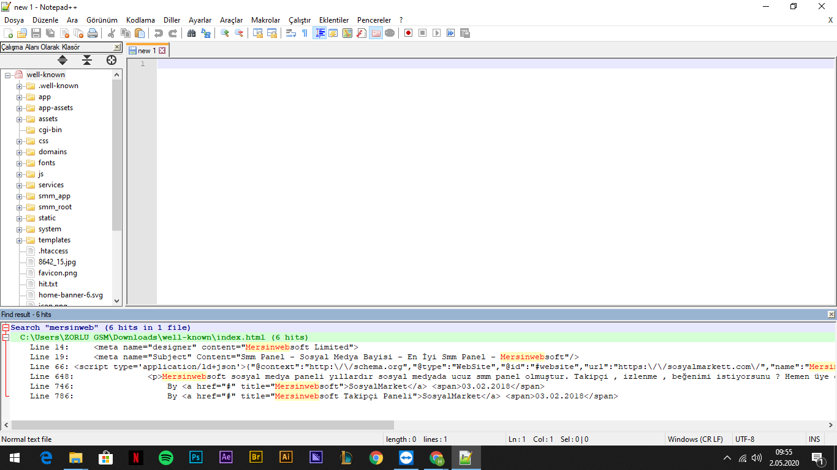Toggle the INS insert mode indicator
The width and height of the screenshot is (837, 470).
(x=814, y=439)
